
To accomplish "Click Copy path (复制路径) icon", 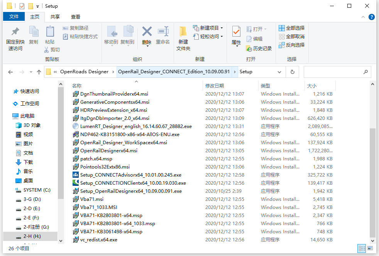I will point(65,28).
